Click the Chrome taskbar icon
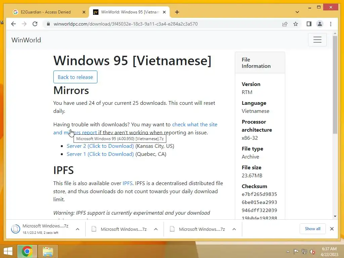Image resolution: width=344 pixels, height=258 pixels. [27, 251]
